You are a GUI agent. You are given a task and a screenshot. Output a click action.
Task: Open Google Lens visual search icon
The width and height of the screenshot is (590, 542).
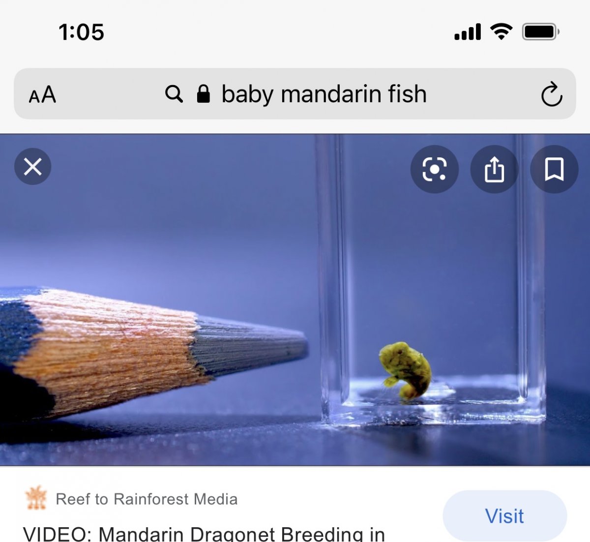(435, 169)
